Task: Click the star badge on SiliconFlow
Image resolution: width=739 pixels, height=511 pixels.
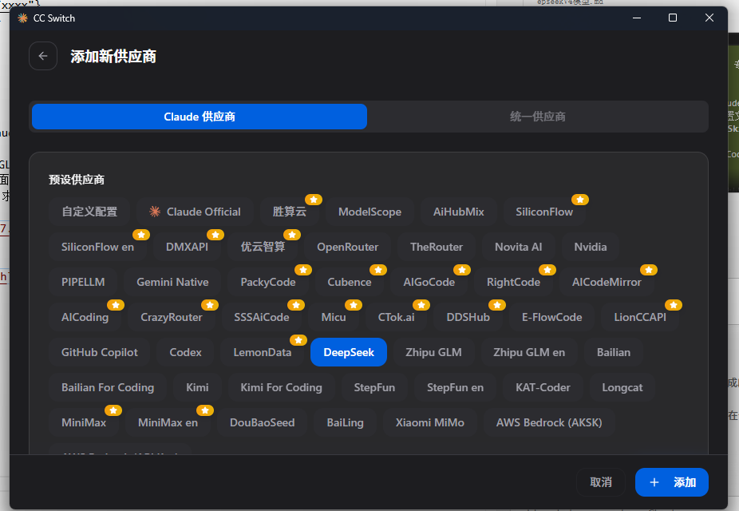Action: 580,200
